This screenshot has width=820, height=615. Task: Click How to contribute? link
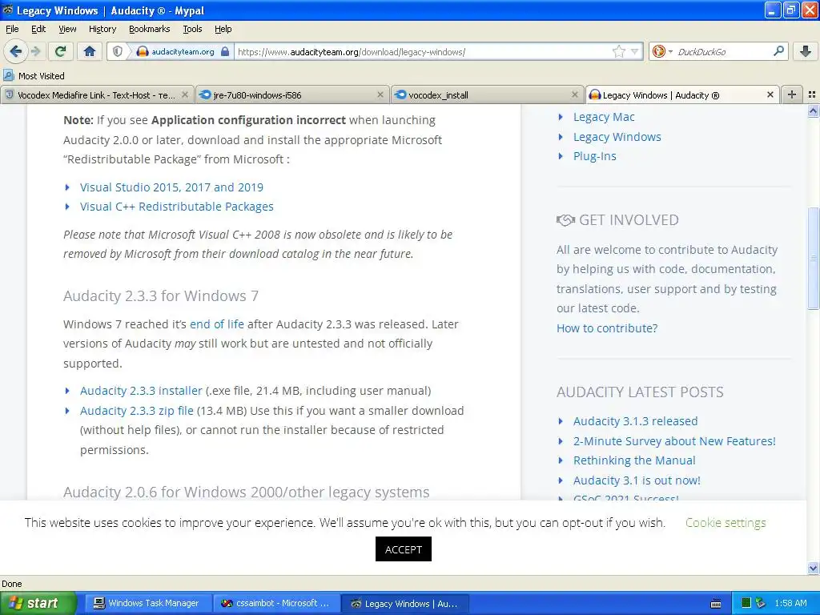607,328
